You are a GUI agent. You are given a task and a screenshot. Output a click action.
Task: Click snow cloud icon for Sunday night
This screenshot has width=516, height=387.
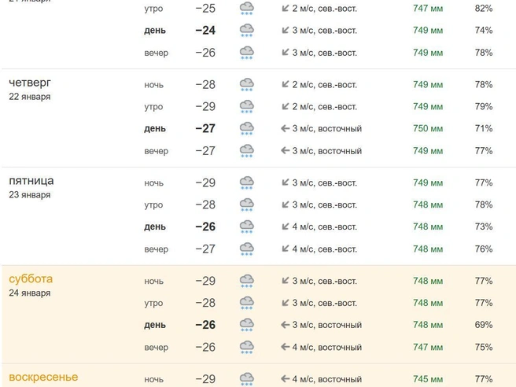(x=246, y=379)
